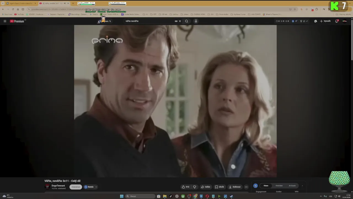Mute the tab via speaker icon
This screenshot has height=199, width=353.
click(65, 3)
